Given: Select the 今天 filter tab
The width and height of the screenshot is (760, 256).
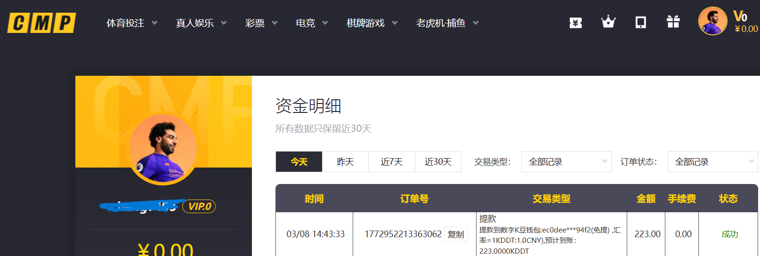Looking at the screenshot, I should (299, 162).
